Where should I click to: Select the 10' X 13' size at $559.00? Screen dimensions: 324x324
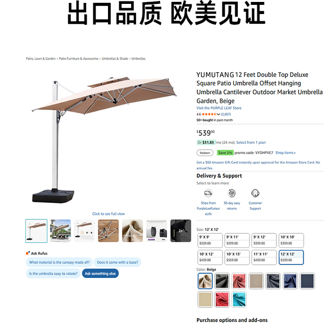(x=237, y=257)
